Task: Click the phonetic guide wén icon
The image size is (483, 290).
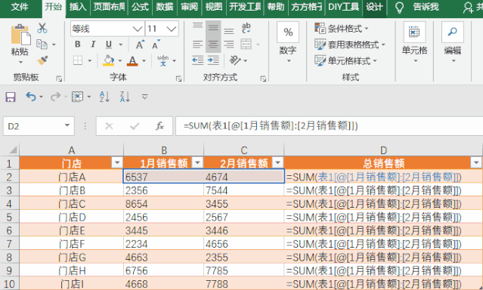Action: (x=163, y=60)
